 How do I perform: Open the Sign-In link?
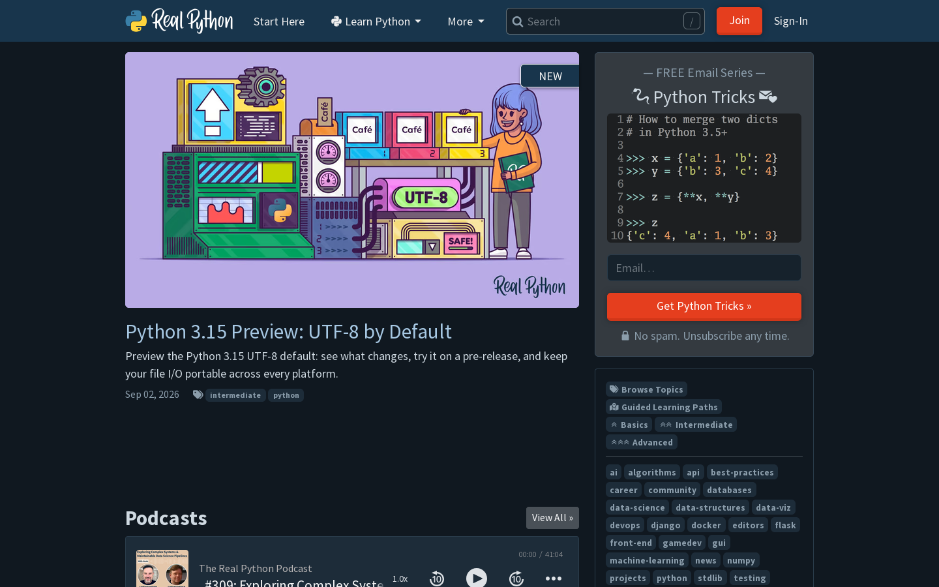pyautogui.click(x=791, y=21)
